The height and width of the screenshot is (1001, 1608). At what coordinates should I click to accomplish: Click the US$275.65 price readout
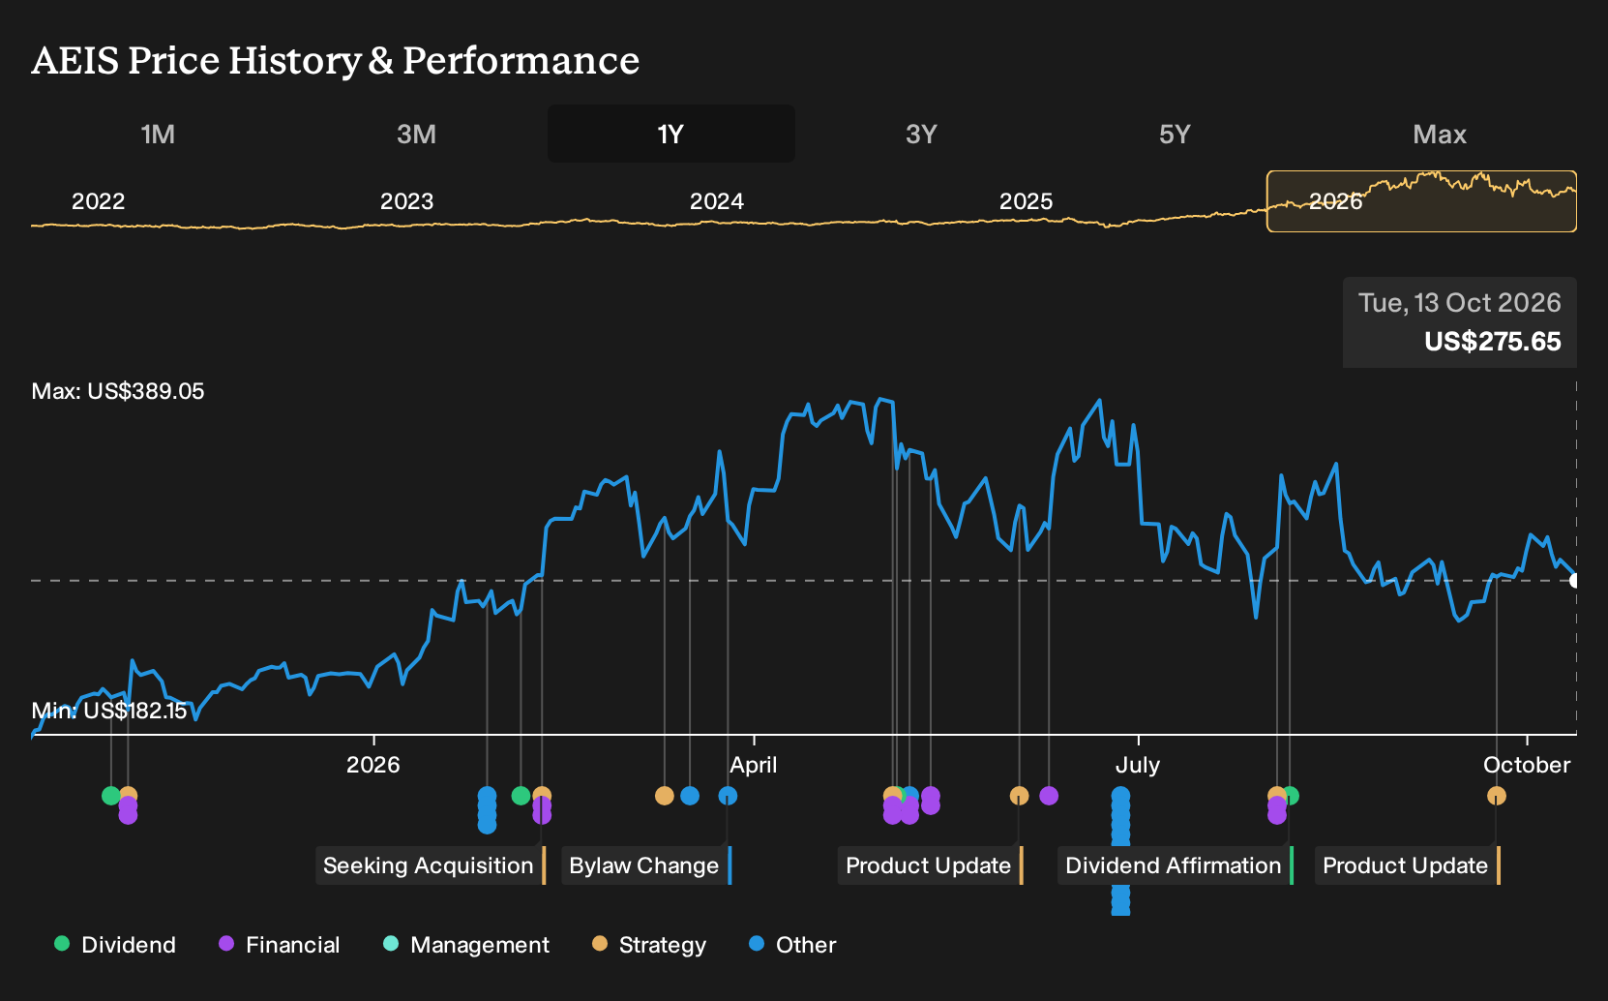tap(1492, 342)
